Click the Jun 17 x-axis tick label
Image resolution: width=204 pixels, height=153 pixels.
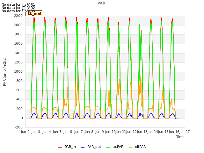(x=185, y=132)
